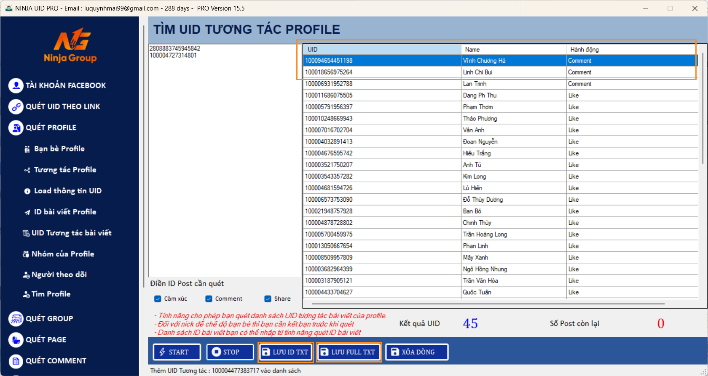Viewport: 708px width, 376px height.
Task: Open Tìm Profile menu item
Action: tap(51, 294)
